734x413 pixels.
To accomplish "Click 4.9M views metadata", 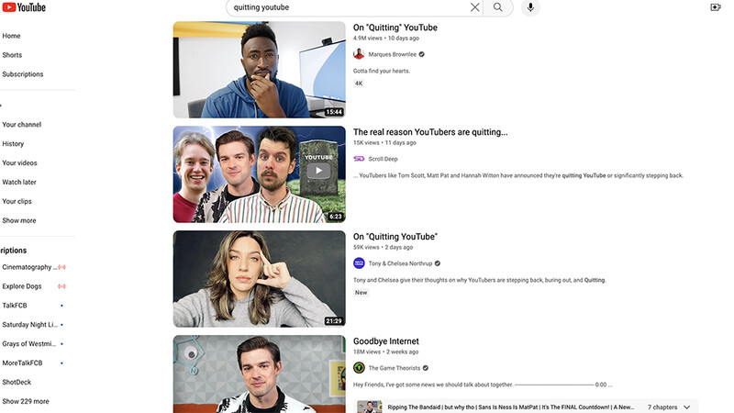I will pyautogui.click(x=368, y=38).
